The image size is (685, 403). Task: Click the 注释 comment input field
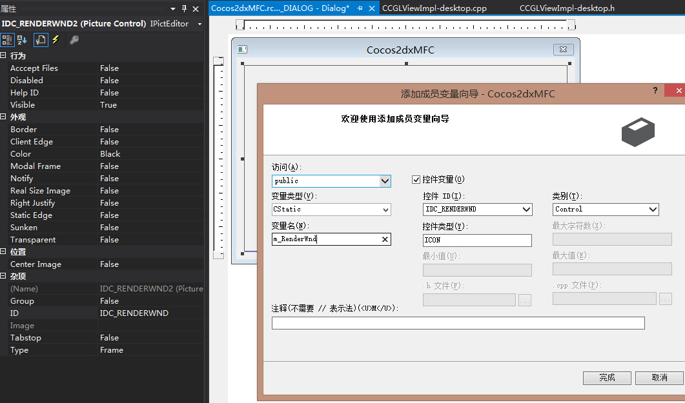[x=458, y=323]
